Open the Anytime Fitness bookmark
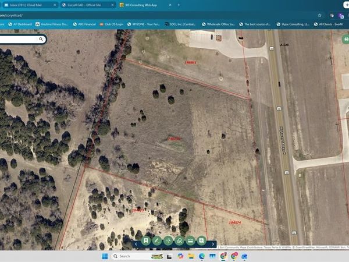Screen dimensions: 349x262 click(x=52, y=24)
